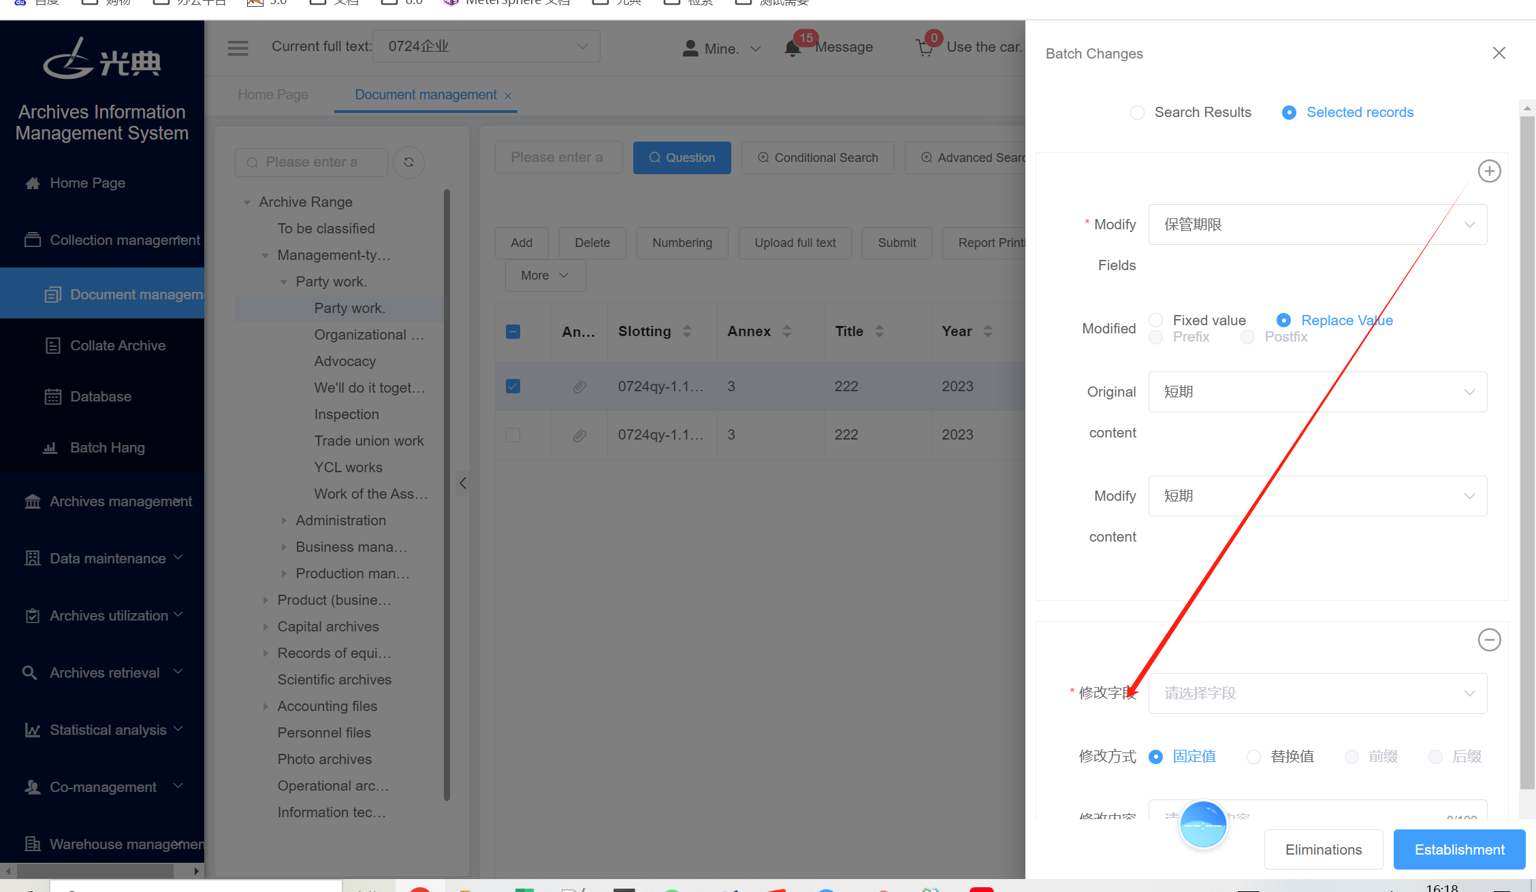The height and width of the screenshot is (892, 1536).
Task: Click the Statistical analysis chart icon
Action: (32, 730)
